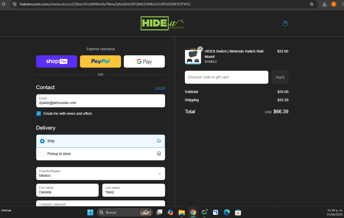Pay with Google Pay express checkout
The height and width of the screenshot is (218, 344).
[144, 61]
